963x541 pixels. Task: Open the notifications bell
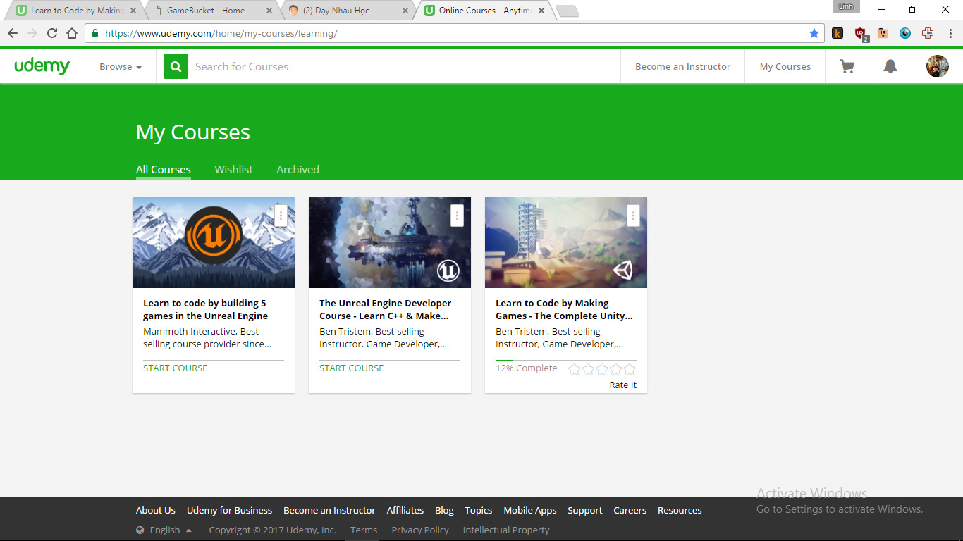click(890, 66)
